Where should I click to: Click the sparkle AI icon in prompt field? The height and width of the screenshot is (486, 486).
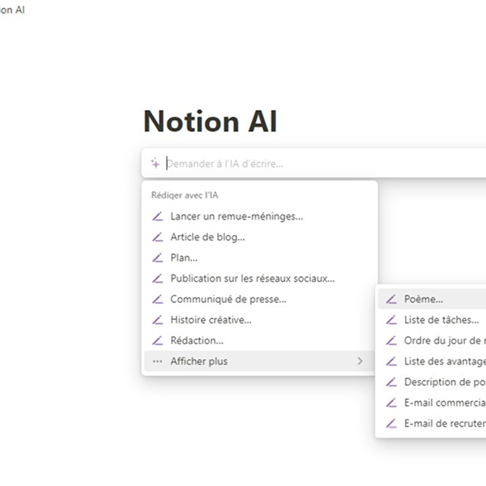[x=155, y=163]
